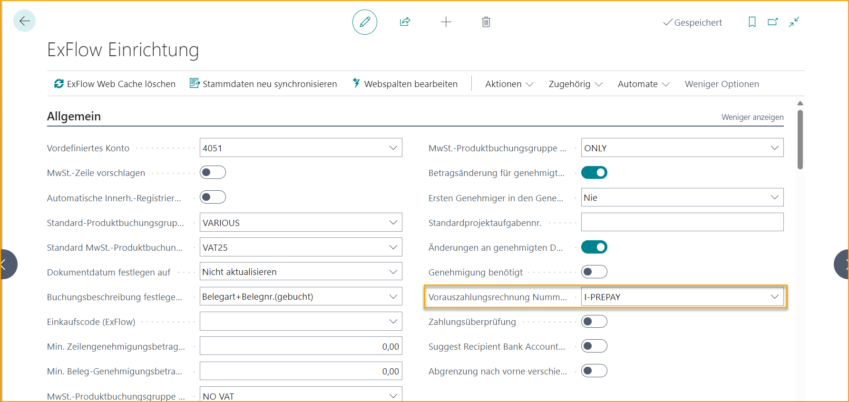849x402 pixels.
Task: Open the Zugehörig menu
Action: pyautogui.click(x=575, y=84)
